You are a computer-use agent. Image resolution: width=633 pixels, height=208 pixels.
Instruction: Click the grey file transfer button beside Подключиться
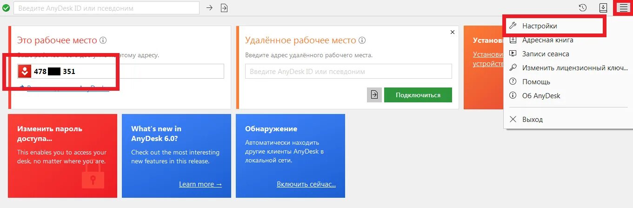click(374, 95)
